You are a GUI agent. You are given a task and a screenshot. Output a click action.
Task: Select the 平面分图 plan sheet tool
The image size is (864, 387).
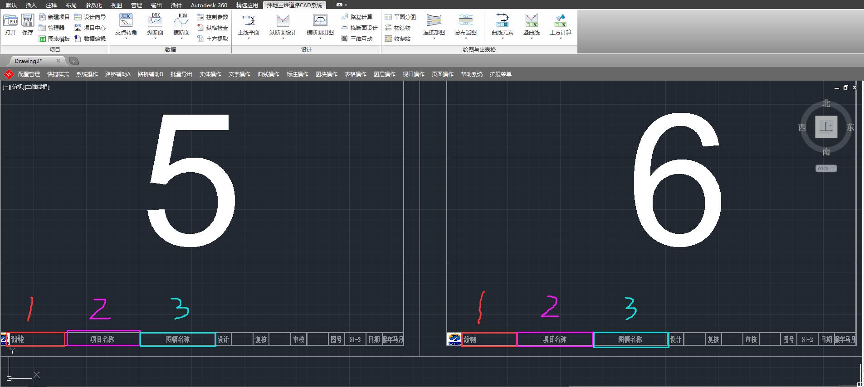pyautogui.click(x=400, y=17)
